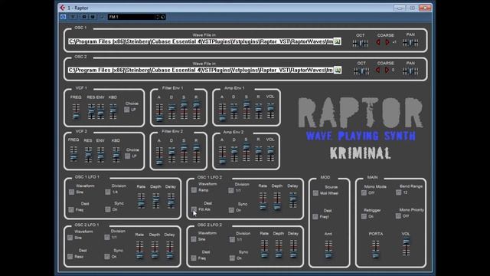Click OSC 1 LFO 2 Depth slider

pos(277,201)
